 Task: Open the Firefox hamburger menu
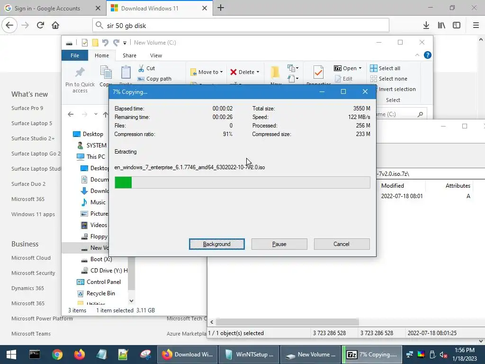[476, 26]
